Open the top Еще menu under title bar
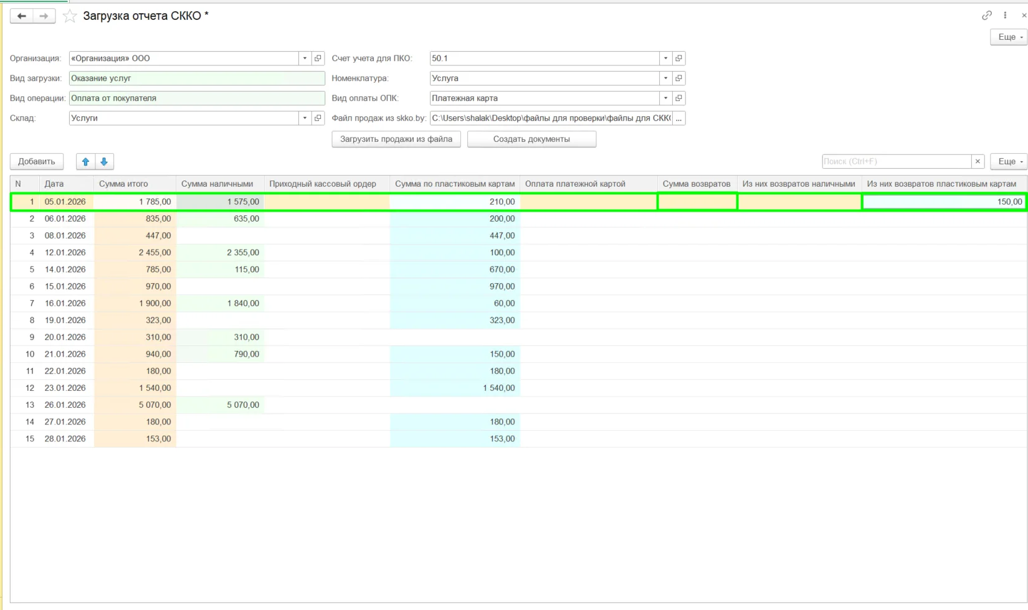1028x610 pixels. pos(1009,37)
